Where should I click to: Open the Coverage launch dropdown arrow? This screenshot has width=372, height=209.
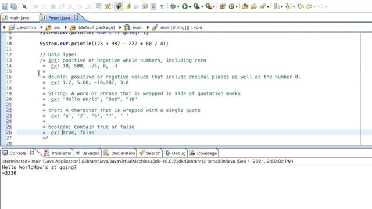pos(202,6)
